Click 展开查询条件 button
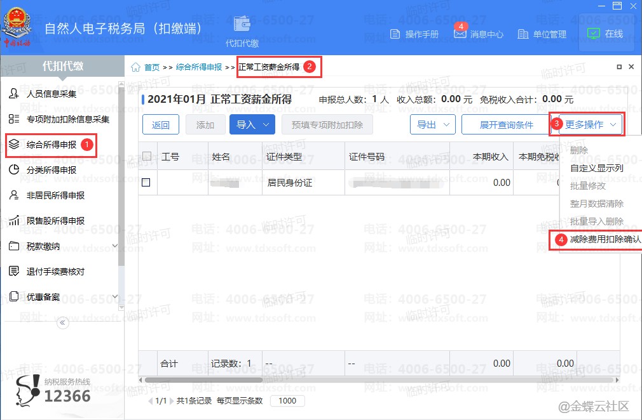 pyautogui.click(x=506, y=125)
